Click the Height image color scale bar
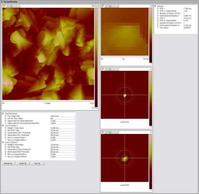This screenshot has width=199, height=194. (x=96, y=57)
